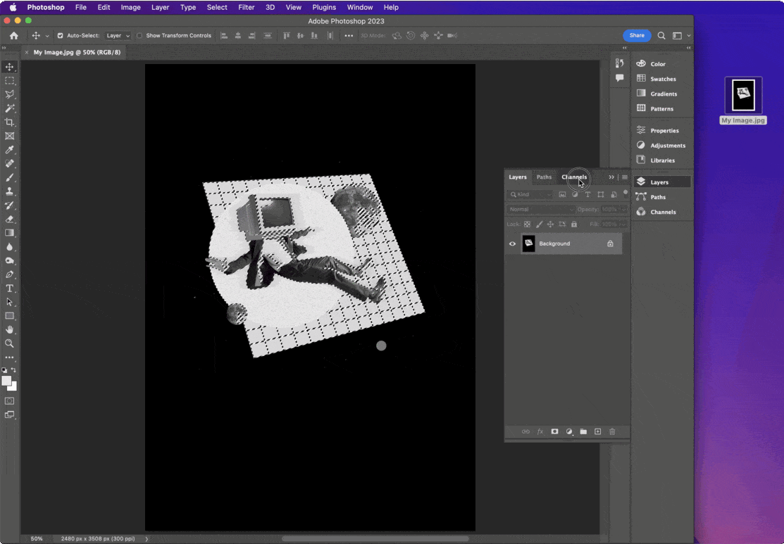
Task: Select the Zoom tool
Action: pos(9,343)
